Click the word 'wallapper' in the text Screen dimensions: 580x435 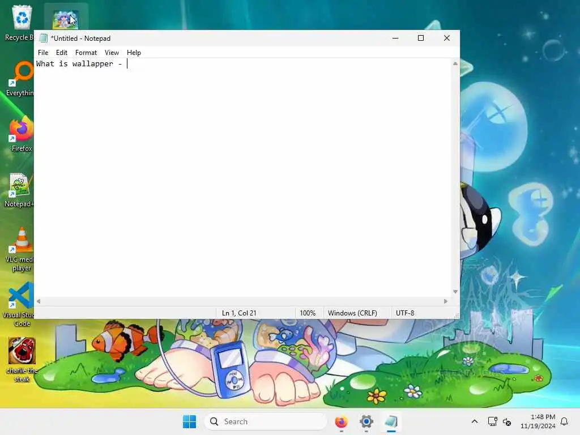tap(92, 63)
